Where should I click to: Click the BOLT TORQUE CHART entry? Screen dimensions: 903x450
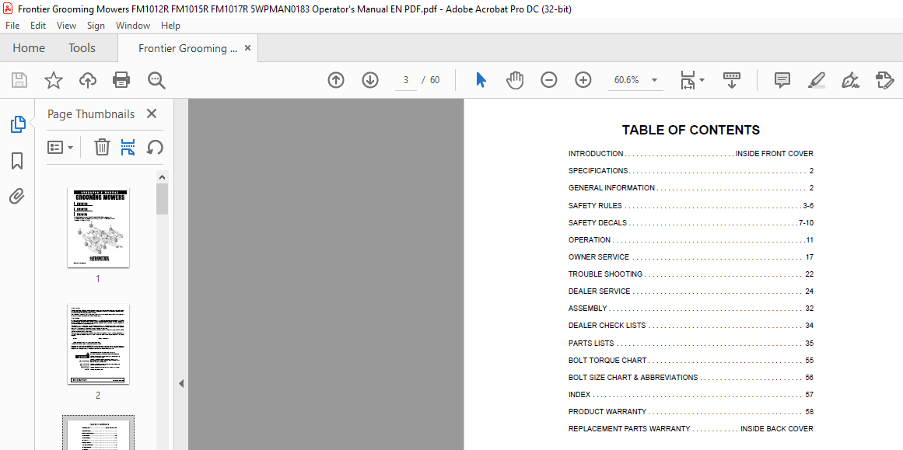point(691,360)
